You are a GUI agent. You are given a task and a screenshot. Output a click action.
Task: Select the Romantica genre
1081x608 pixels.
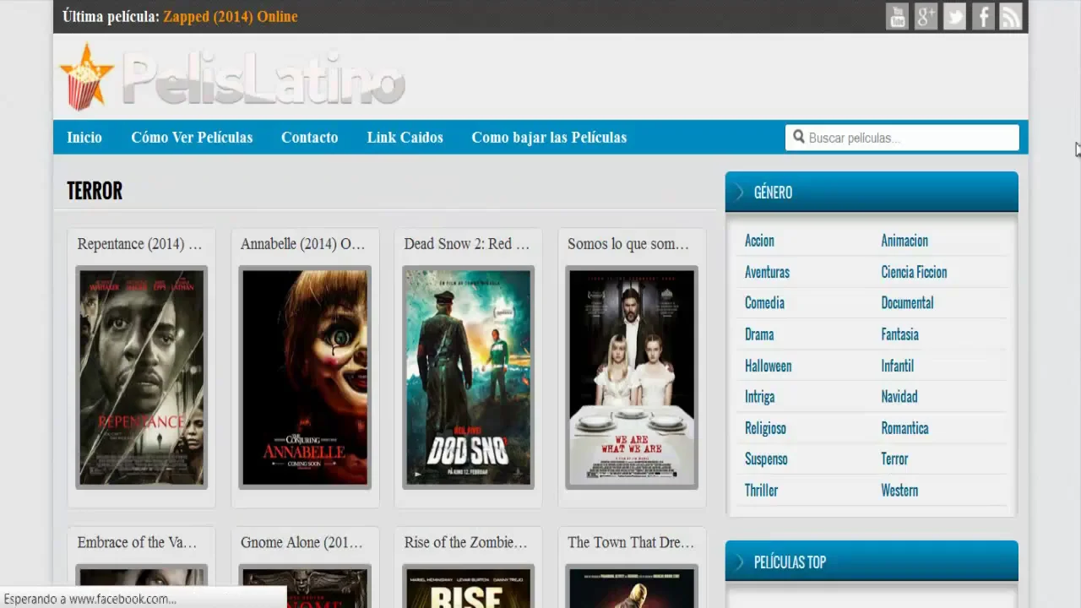pos(904,428)
